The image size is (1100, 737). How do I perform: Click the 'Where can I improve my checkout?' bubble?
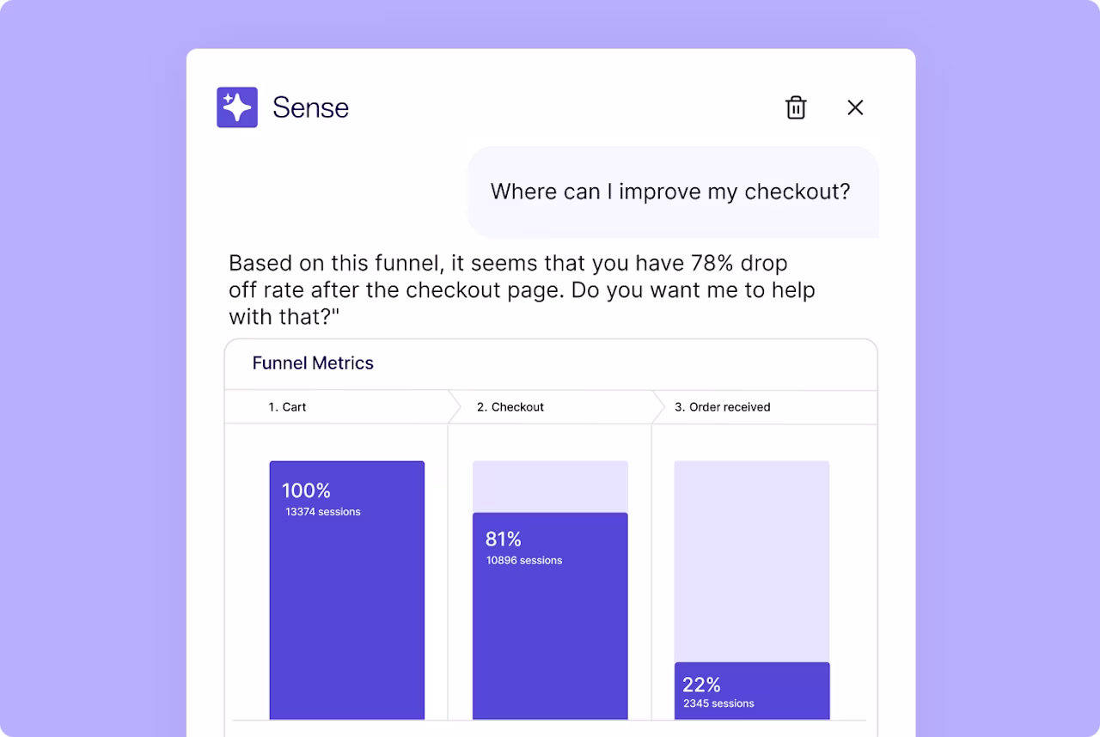[672, 192]
